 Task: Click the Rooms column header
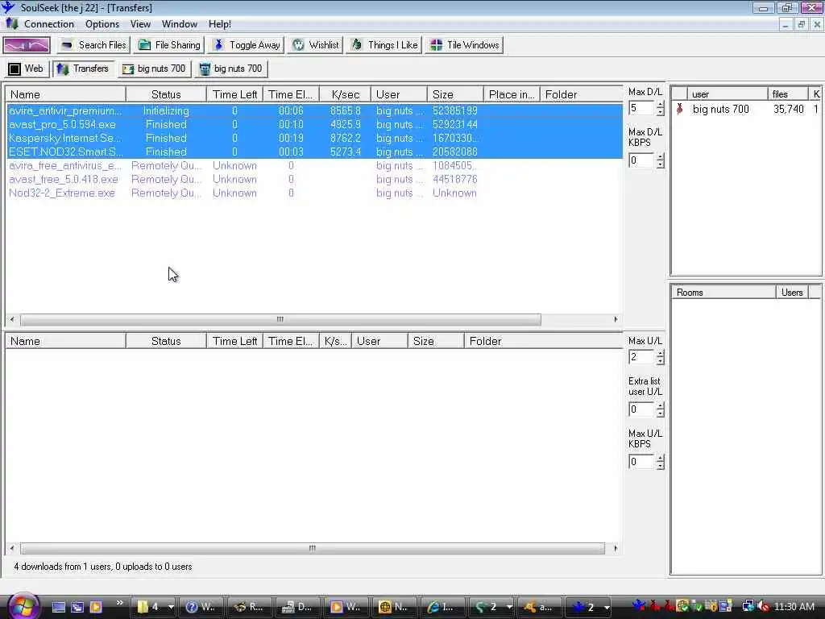pos(723,292)
